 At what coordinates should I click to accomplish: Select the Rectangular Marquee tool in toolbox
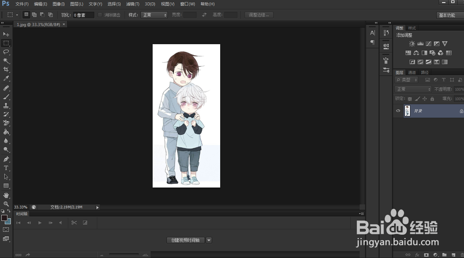click(x=6, y=43)
